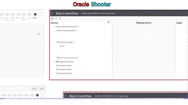Screen dimensions: 188x105
Task: Click the CORS Con... step label text
Action: pyautogui.click(x=13, y=19)
